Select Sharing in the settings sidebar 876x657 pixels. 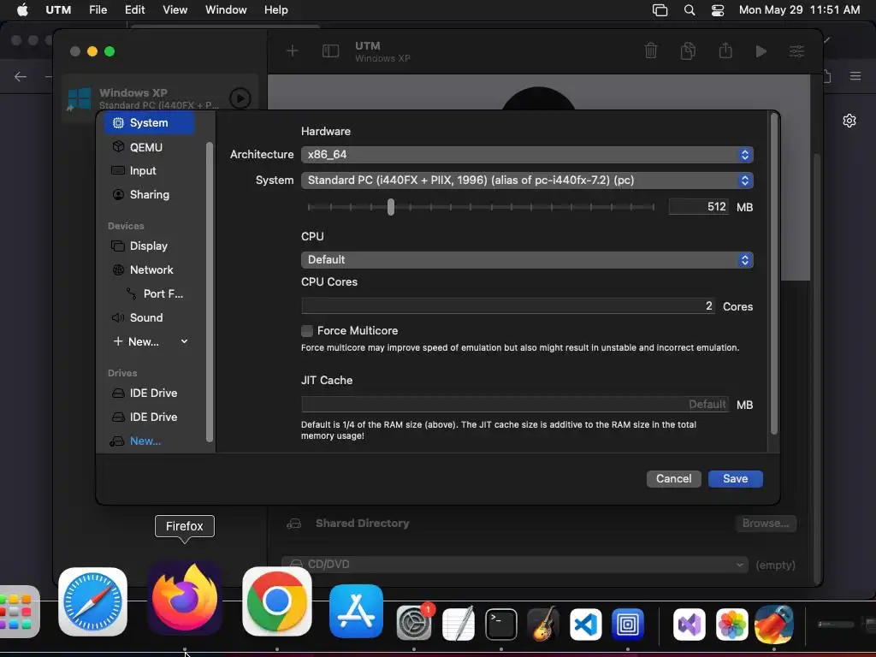click(149, 195)
